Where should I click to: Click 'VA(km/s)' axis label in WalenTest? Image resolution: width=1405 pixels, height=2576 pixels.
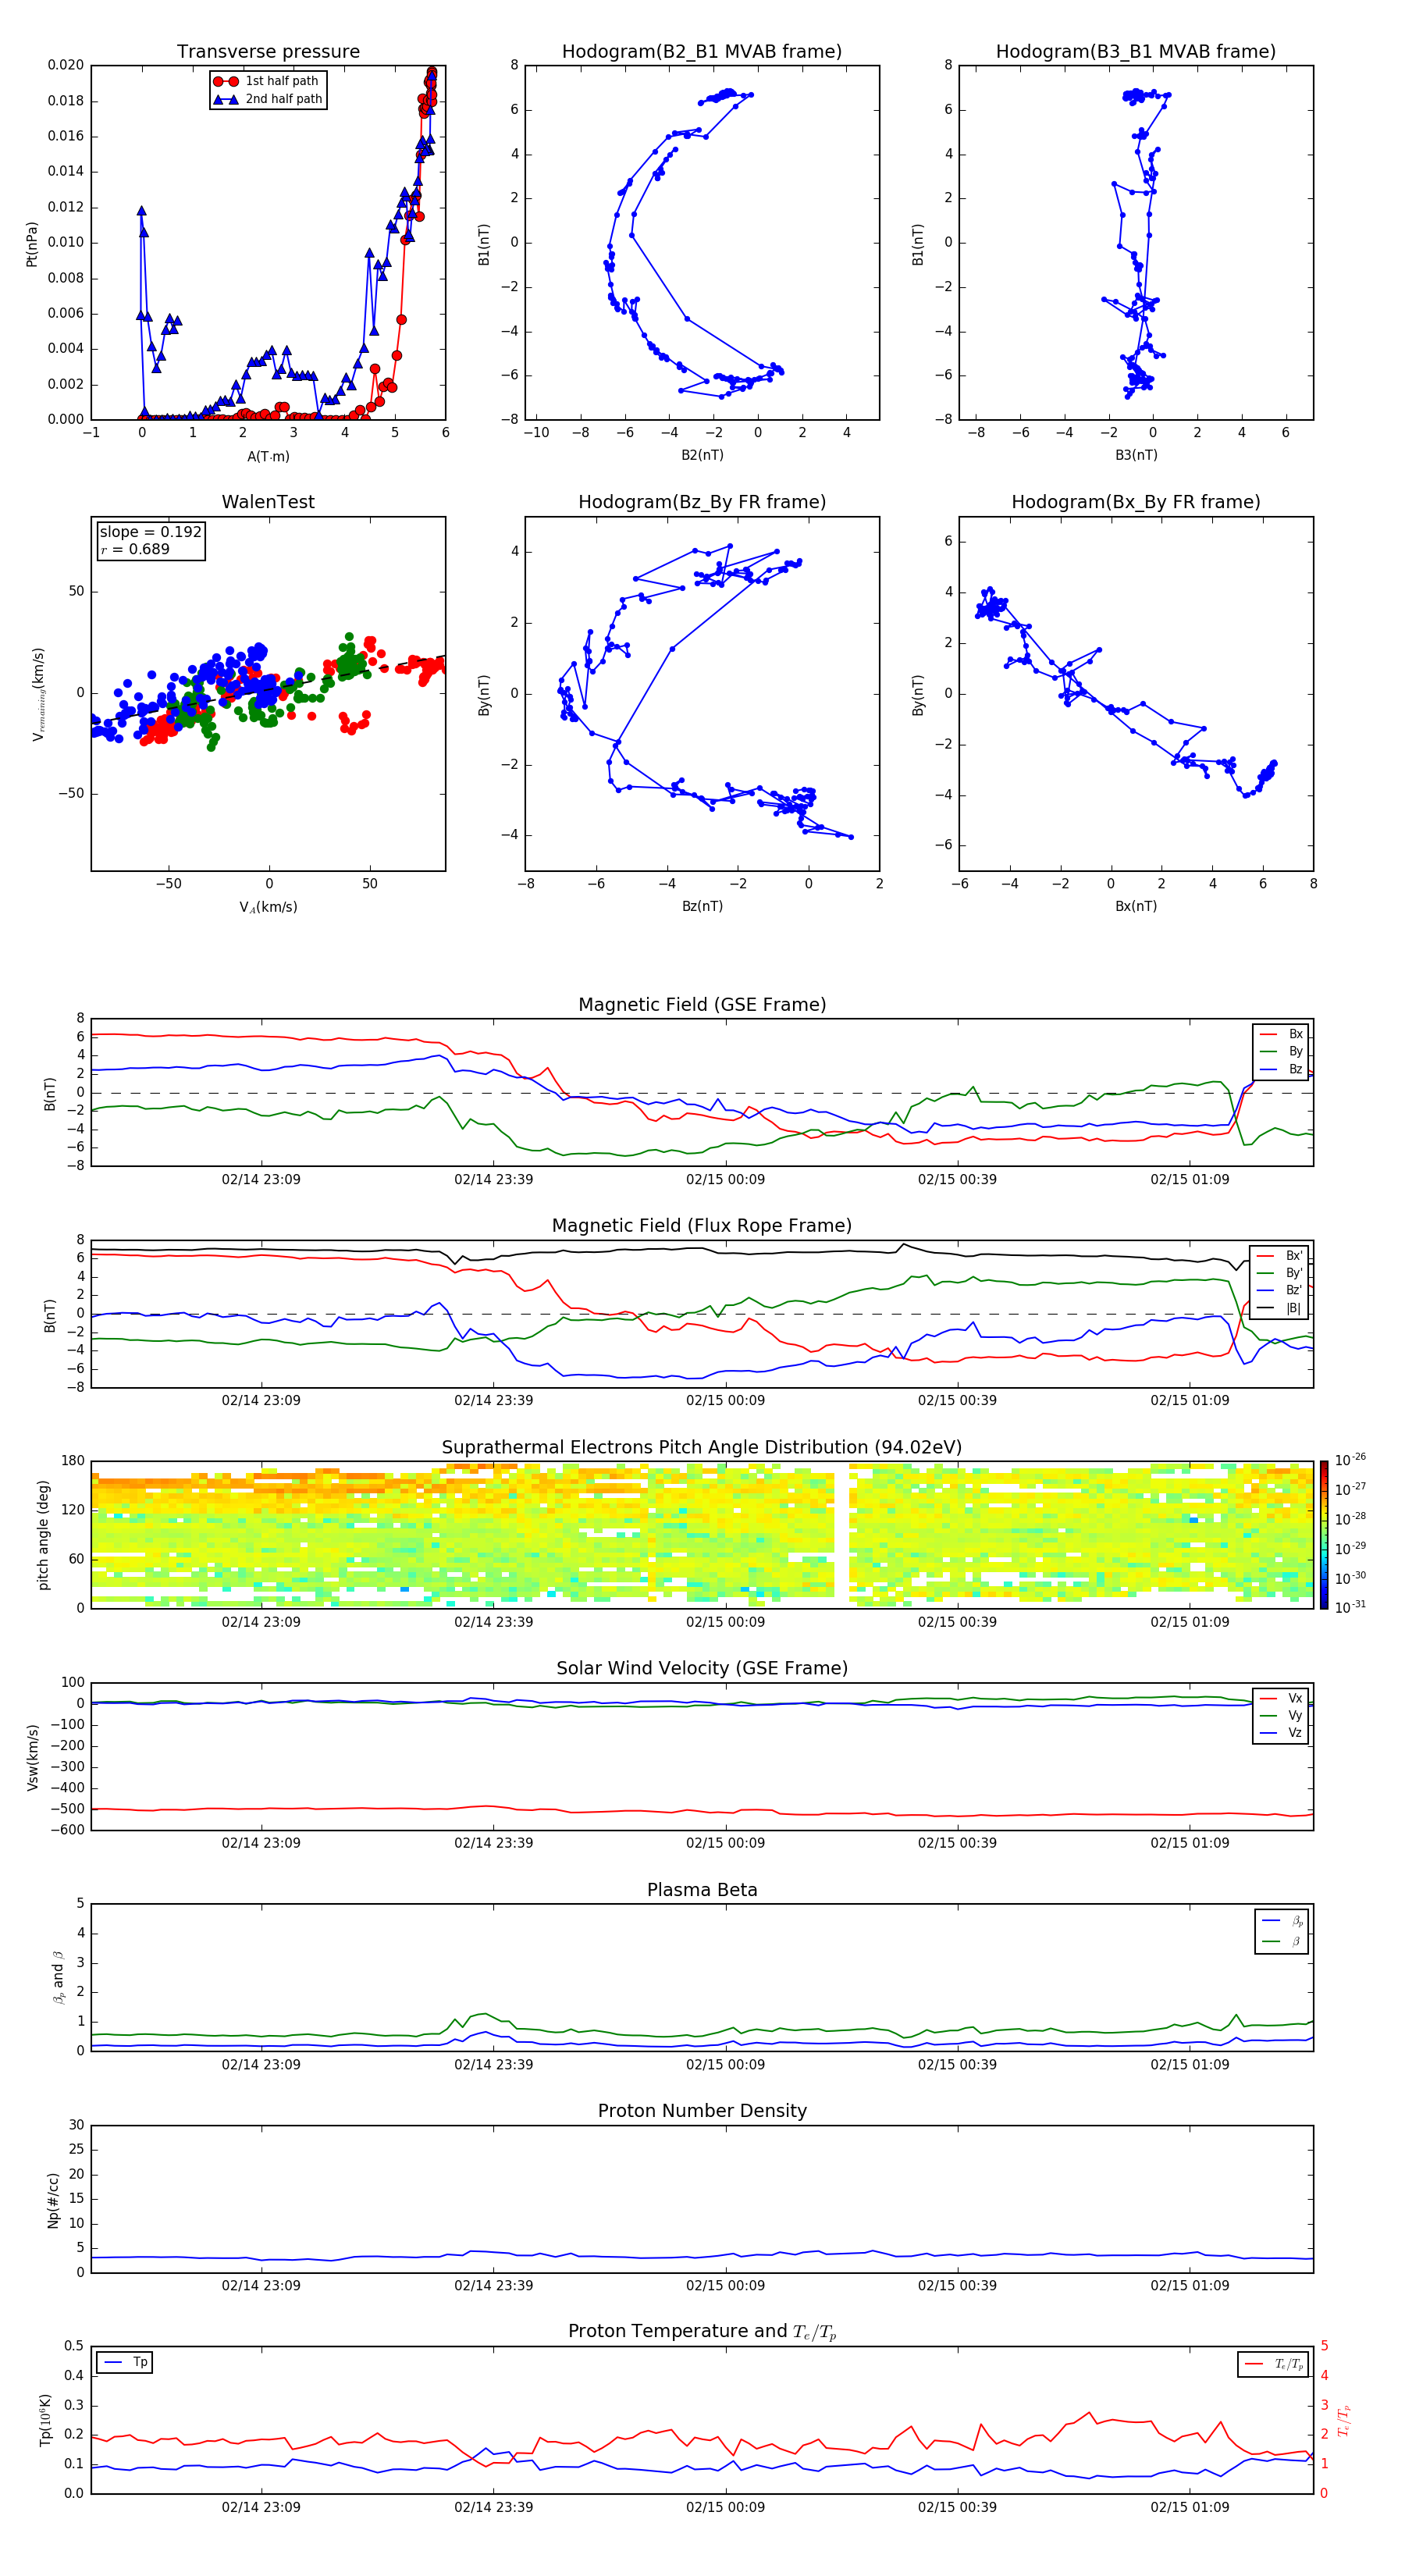coord(268,907)
